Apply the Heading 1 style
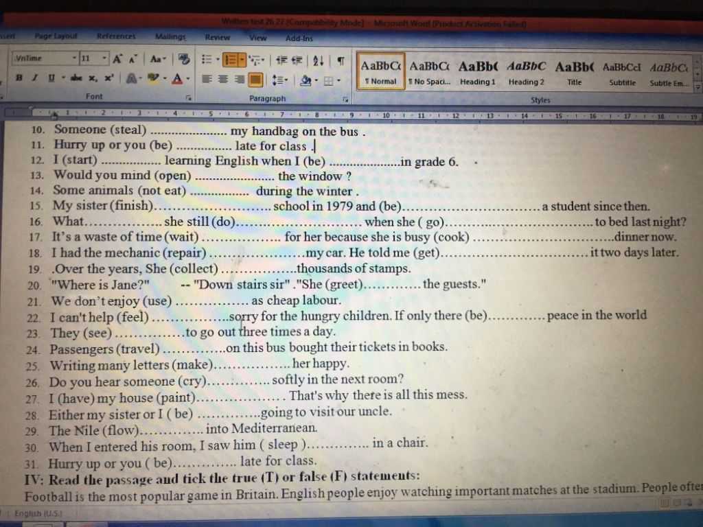Screen dimensions: 703x527 [x=478, y=73]
